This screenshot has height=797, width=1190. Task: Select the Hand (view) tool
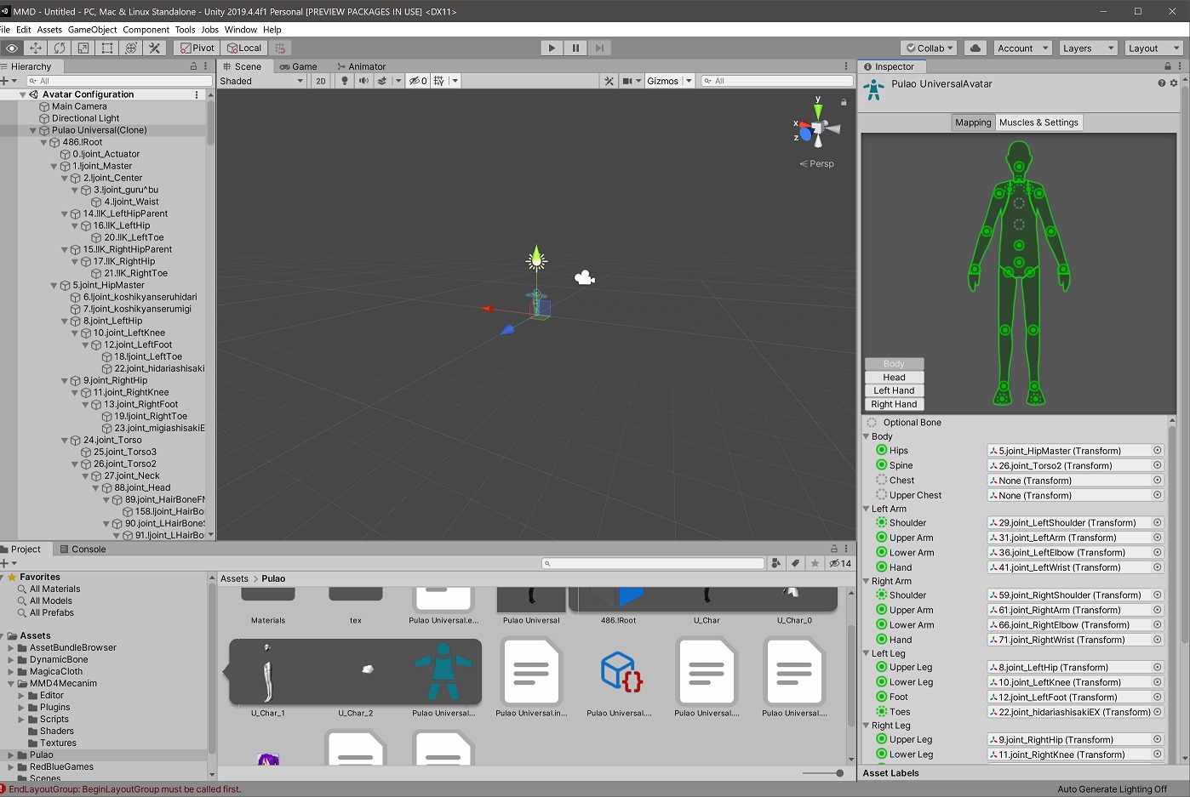[12, 48]
